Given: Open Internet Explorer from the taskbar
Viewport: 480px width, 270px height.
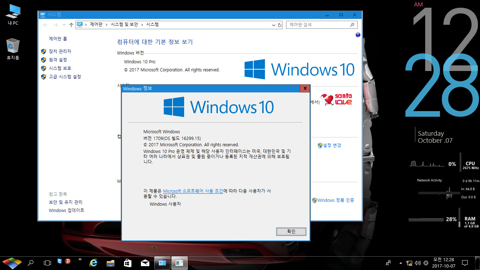Looking at the screenshot, I should click(93, 263).
